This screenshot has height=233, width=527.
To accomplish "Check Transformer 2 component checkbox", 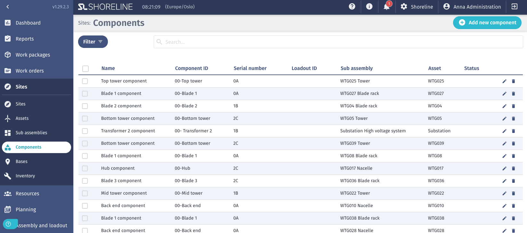I will pos(85,131).
